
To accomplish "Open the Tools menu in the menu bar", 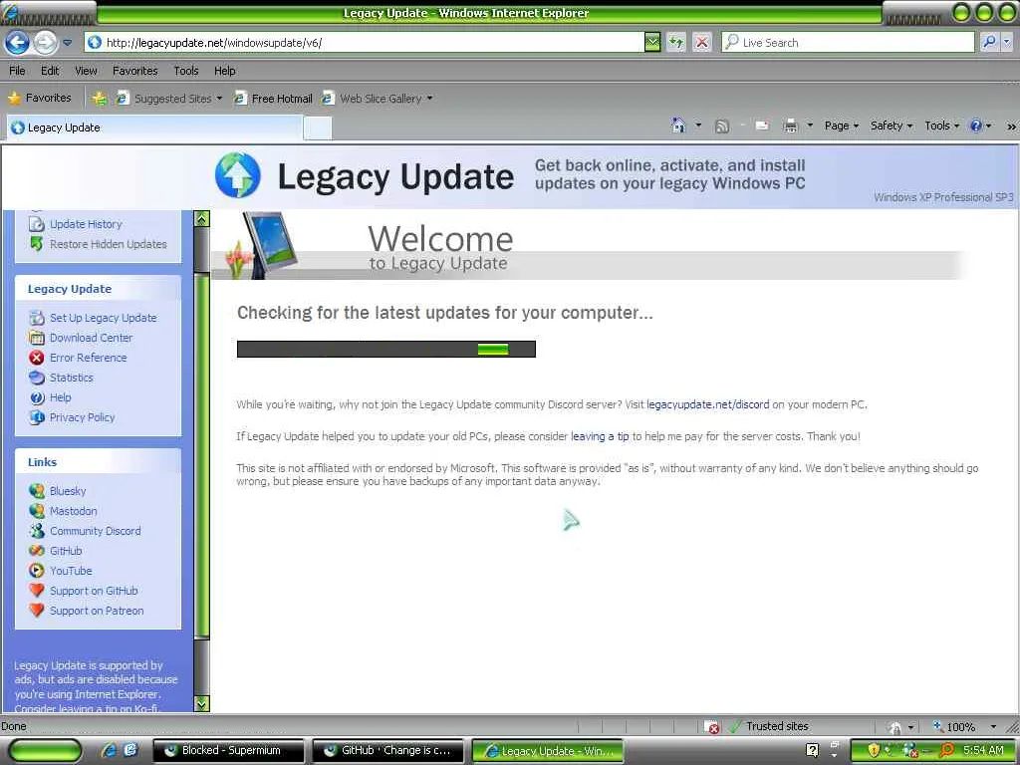I will [186, 71].
